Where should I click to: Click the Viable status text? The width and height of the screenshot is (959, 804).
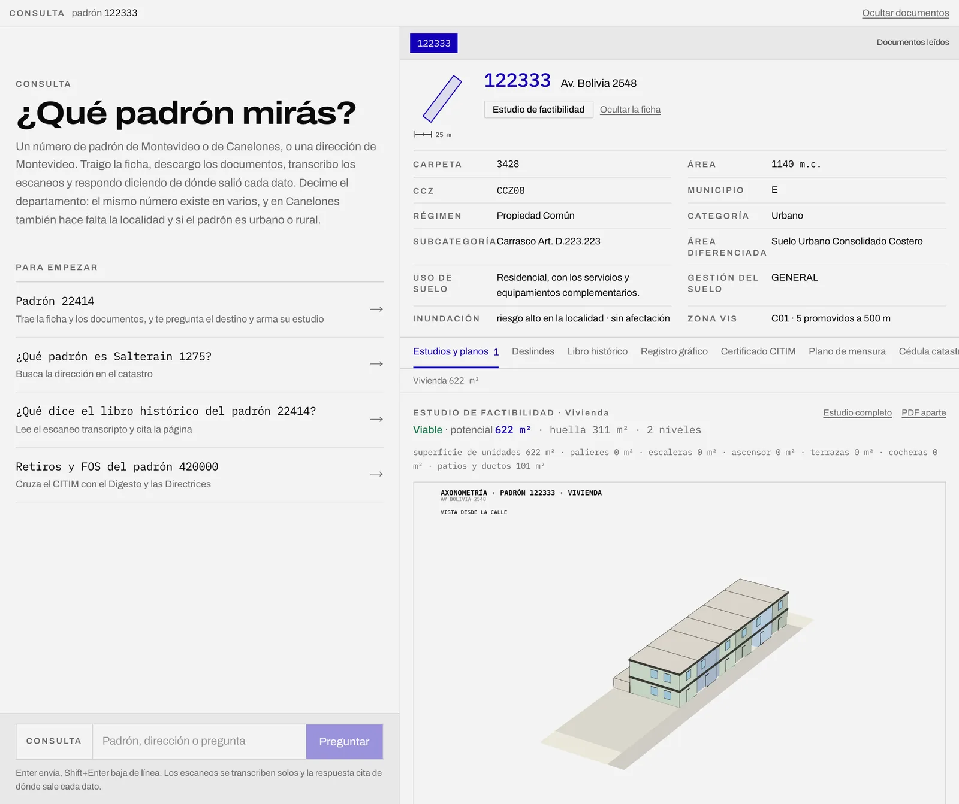(427, 430)
